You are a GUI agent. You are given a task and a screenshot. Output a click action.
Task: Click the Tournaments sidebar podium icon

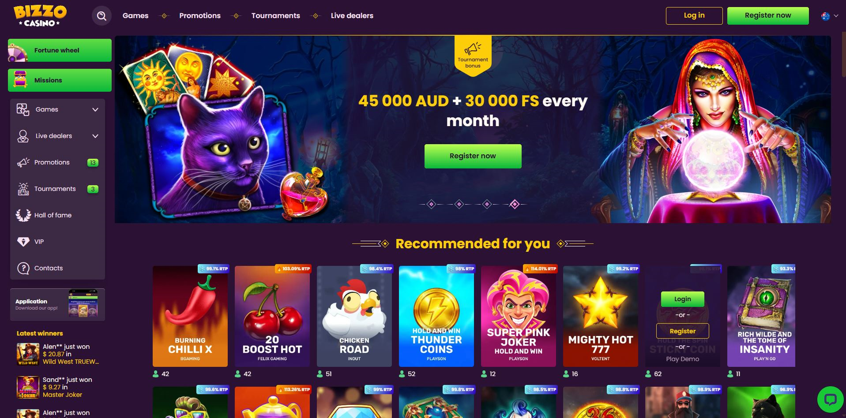click(x=23, y=189)
